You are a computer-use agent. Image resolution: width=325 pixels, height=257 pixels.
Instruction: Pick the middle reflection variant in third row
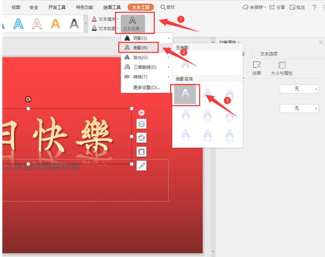point(207,135)
